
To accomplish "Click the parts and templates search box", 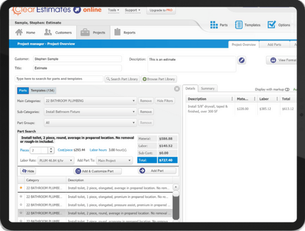I will [59, 79].
